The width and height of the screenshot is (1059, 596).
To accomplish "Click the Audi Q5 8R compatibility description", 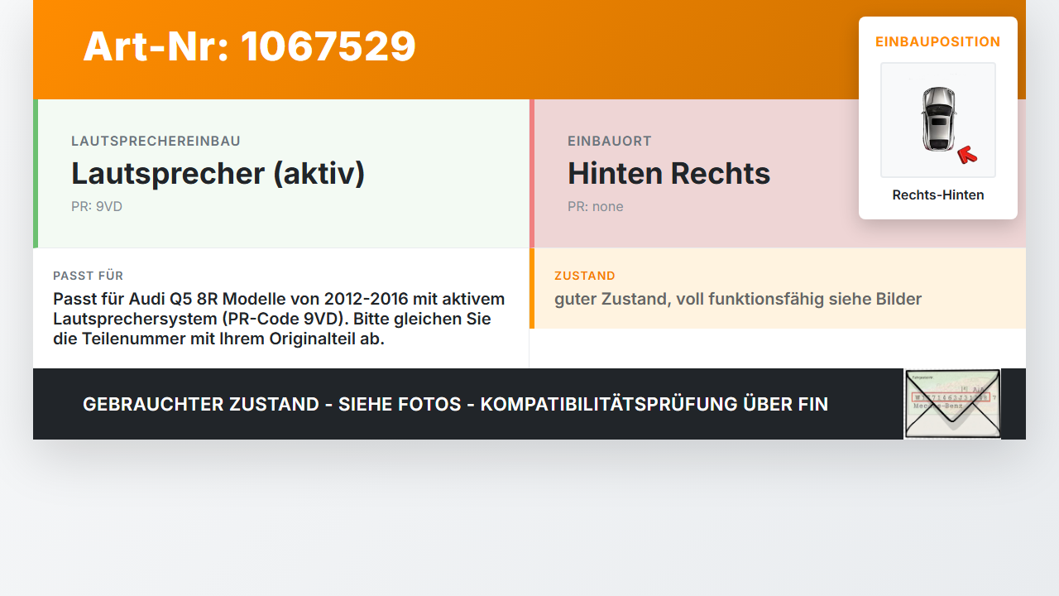I will (x=280, y=319).
